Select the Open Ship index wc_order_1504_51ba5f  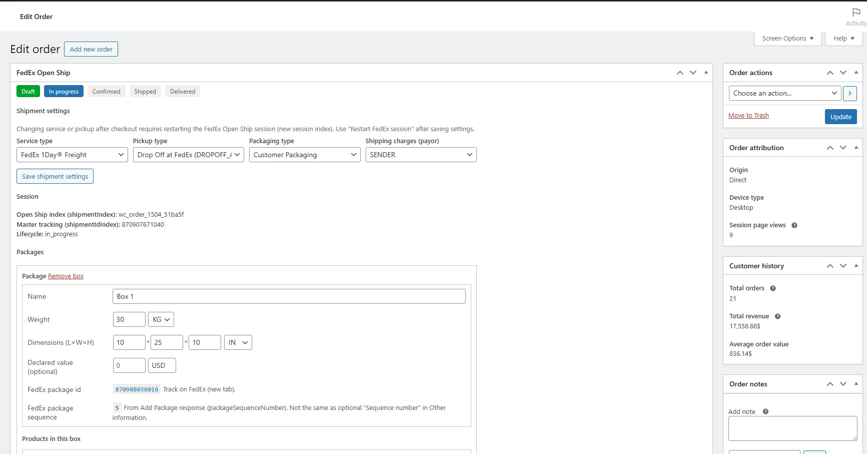[151, 215]
